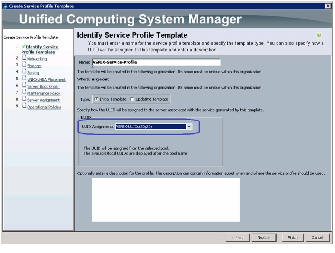Open the Zoning wizard step
The height and width of the screenshot is (253, 335).
coord(33,73)
